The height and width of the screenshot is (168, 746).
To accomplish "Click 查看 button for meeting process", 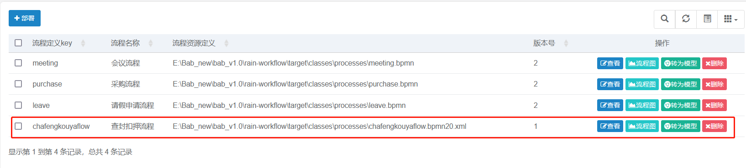I will click(610, 63).
